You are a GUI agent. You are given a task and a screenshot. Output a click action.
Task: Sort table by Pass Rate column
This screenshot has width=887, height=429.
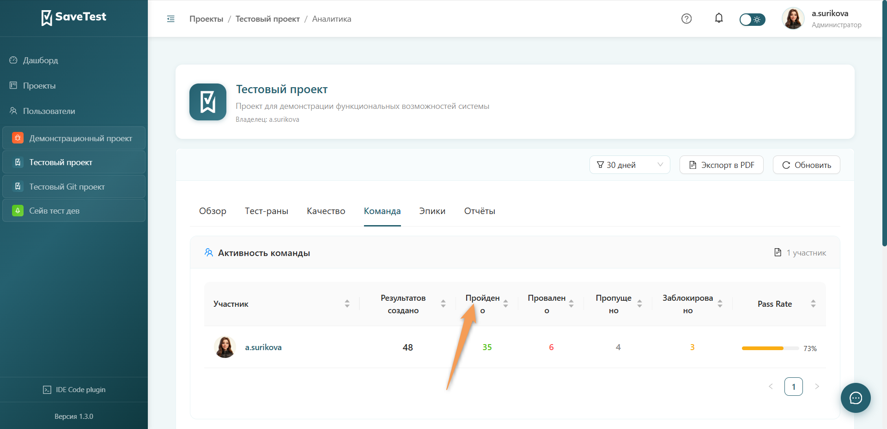pyautogui.click(x=813, y=304)
